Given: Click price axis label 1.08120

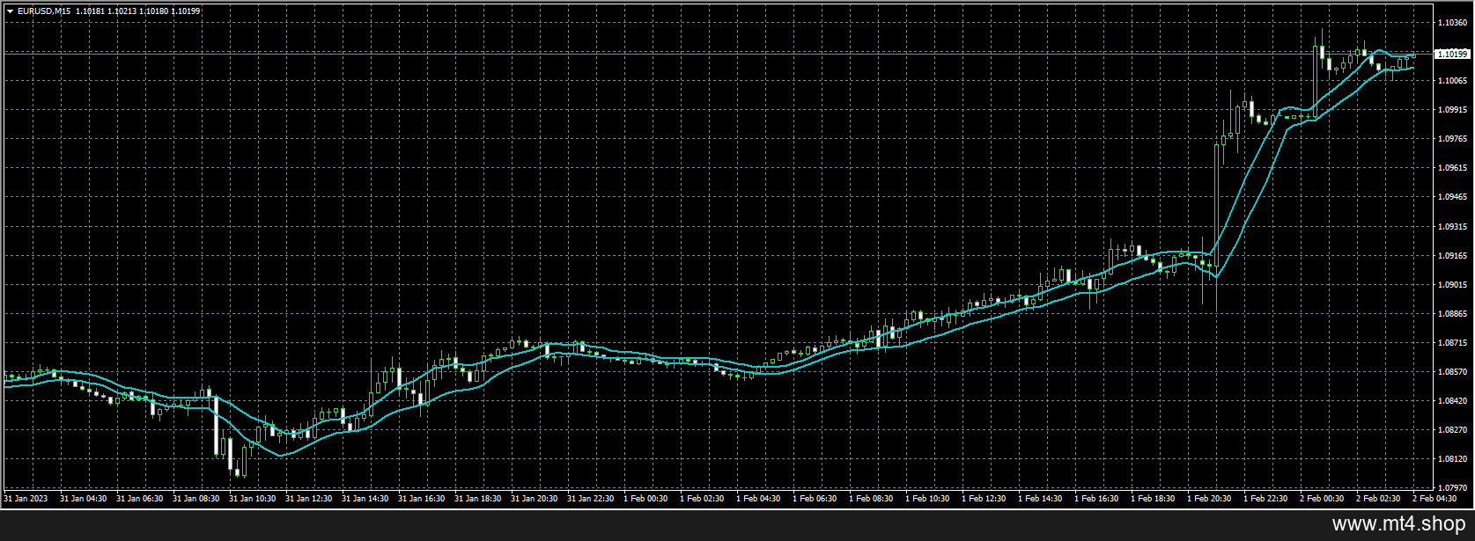Looking at the screenshot, I should point(1451,458).
